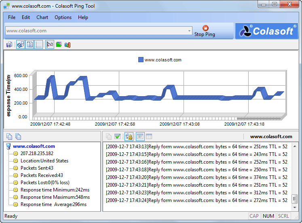Screen dimensions: 302x223
Task: Click the copy all icon in summary pane
Action: [18, 137]
